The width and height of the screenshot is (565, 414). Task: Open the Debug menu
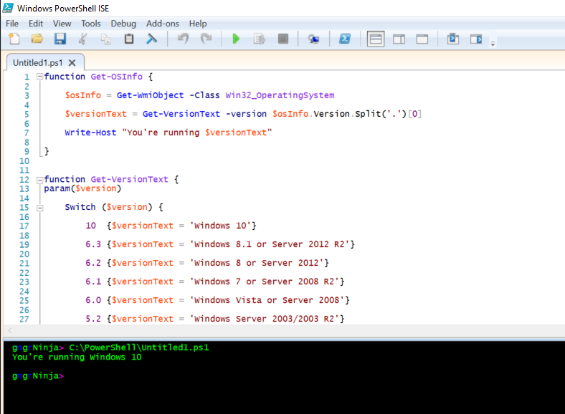coord(123,24)
